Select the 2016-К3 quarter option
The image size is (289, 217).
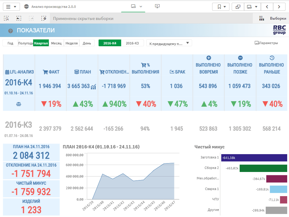click(132, 43)
